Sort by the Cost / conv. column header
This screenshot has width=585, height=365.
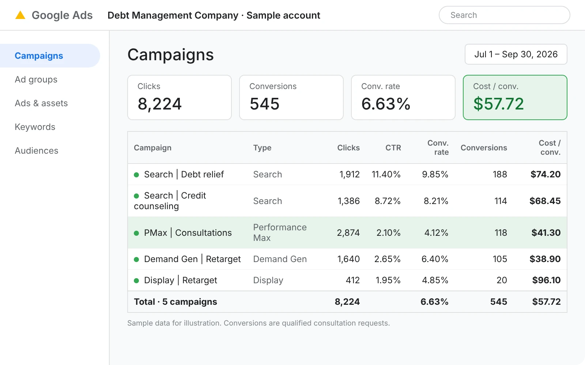550,147
